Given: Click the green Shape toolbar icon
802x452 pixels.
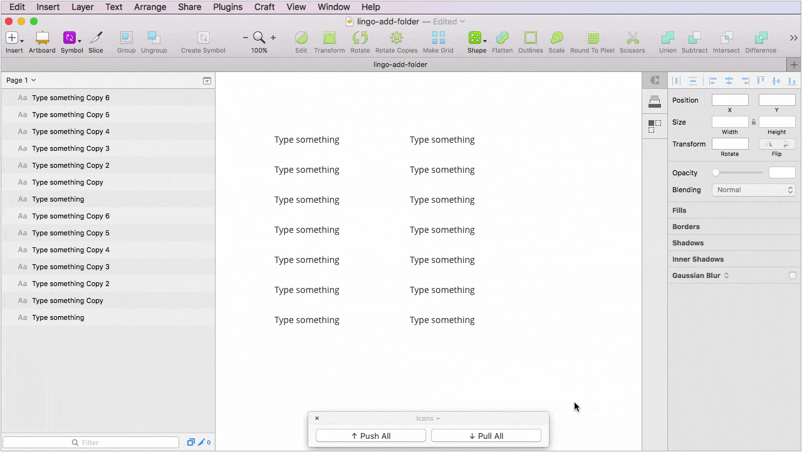Looking at the screenshot, I should coord(475,38).
